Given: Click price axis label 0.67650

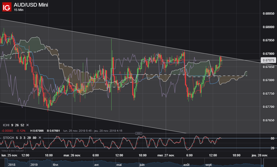Looking at the screenshot, I should pyautogui.click(x=268, y=120).
